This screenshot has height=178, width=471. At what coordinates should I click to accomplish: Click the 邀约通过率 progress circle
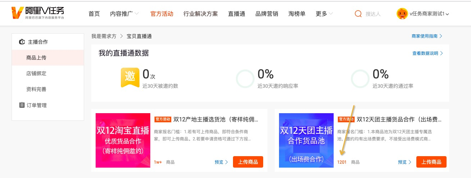360,79
